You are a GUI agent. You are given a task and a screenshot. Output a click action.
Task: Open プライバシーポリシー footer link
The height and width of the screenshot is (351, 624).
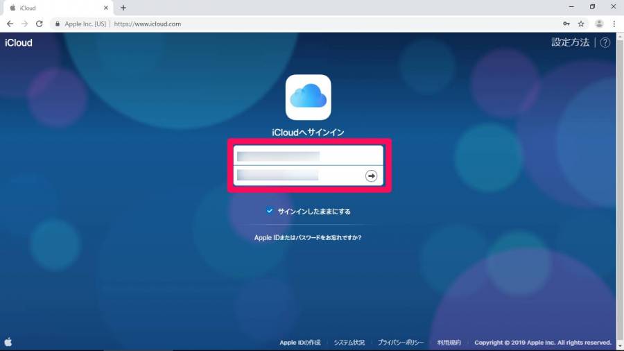pos(400,343)
